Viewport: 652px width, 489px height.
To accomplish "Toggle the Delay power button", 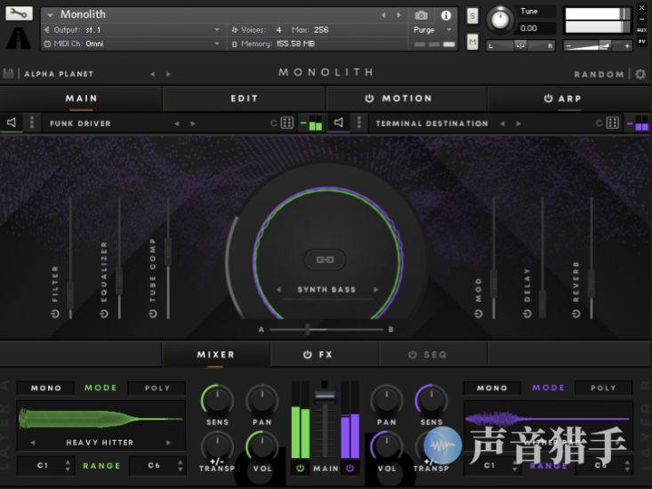I will point(527,314).
